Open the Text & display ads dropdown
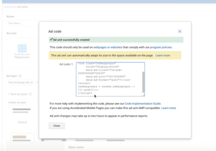Screen dimensions: 216x151 pyautogui.click(x=20, y=83)
